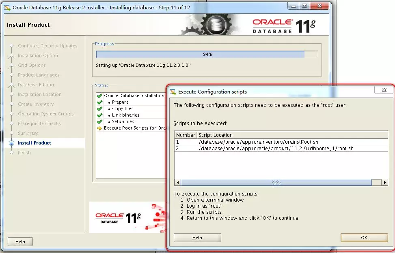Click the green check next to Prepare
Image resolution: width=395 pixels, height=253 pixels.
pos(99,102)
